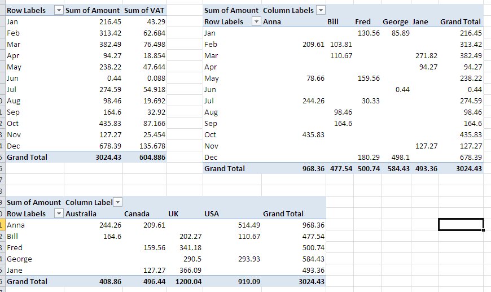Open Column Labels filter above Bill and Fred
The width and height of the screenshot is (491, 292).
(321, 11)
